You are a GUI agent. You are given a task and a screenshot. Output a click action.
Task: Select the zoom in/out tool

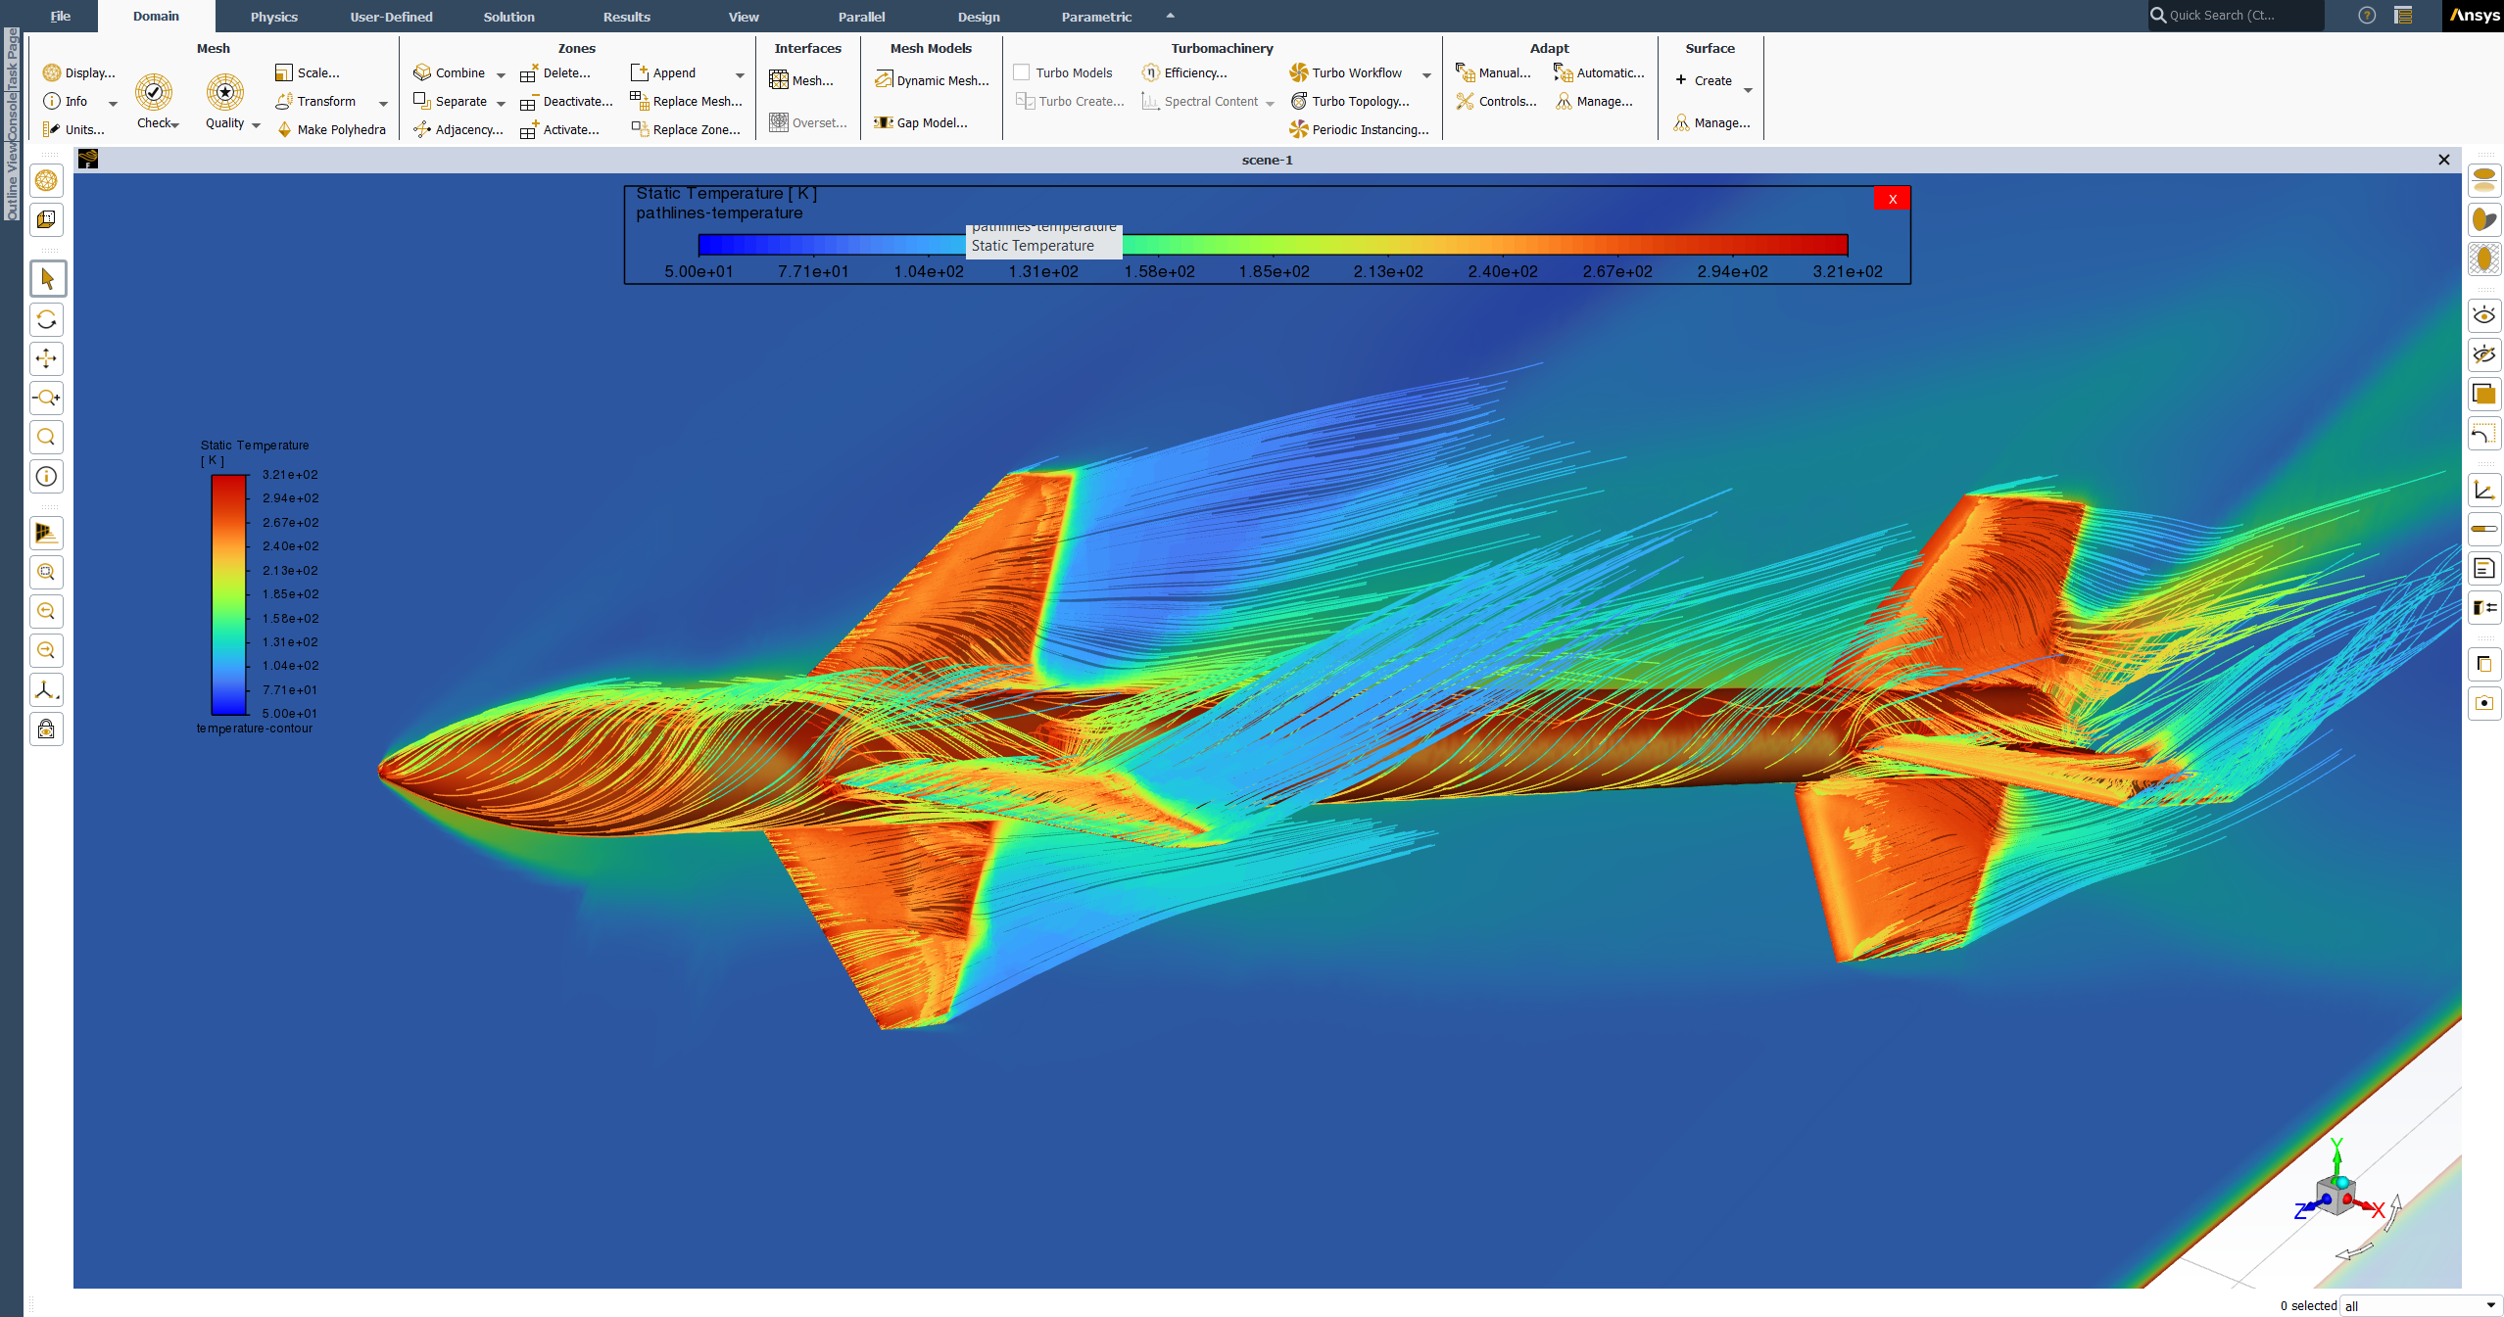(x=46, y=398)
